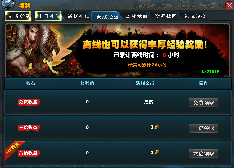Click the 六倍领取 button

(x=204, y=153)
